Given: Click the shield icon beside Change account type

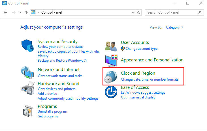Looking at the screenshot, I should (x=123, y=49).
